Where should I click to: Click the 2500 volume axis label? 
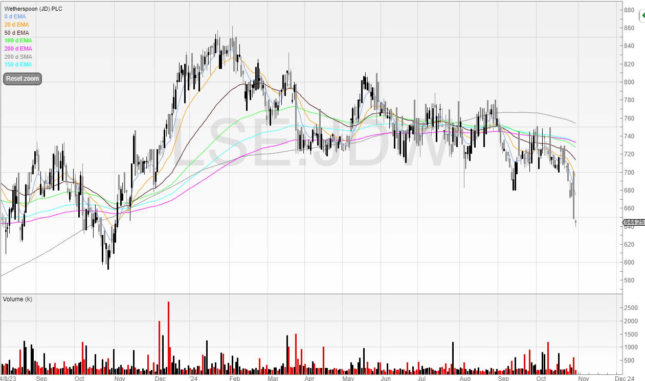click(x=631, y=308)
